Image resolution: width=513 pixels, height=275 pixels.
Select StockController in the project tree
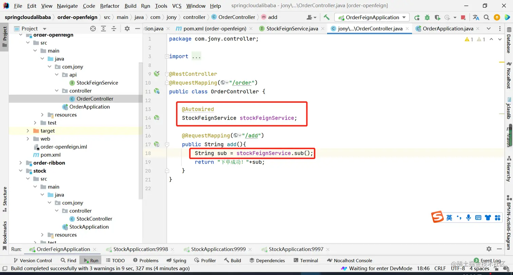coord(94,219)
